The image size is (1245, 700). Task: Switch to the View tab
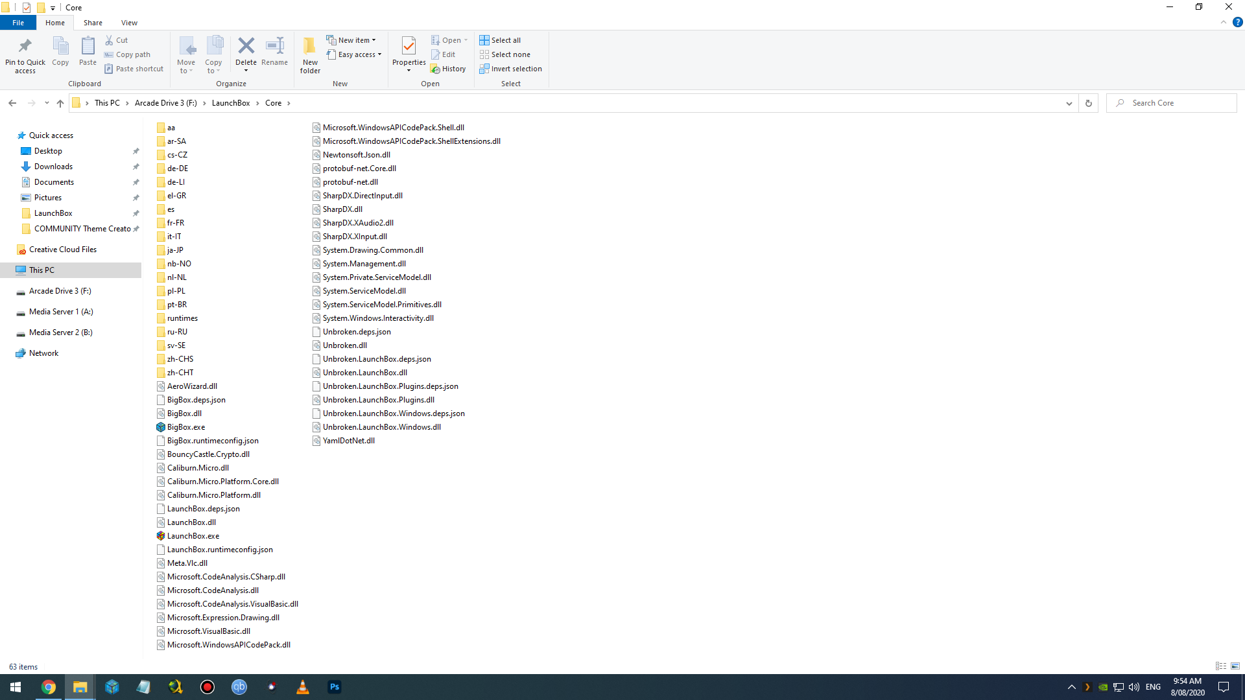[x=129, y=23]
